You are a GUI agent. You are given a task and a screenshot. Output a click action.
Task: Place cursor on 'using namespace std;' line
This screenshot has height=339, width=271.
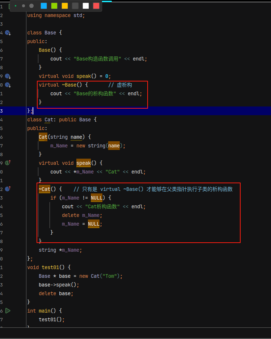point(56,15)
